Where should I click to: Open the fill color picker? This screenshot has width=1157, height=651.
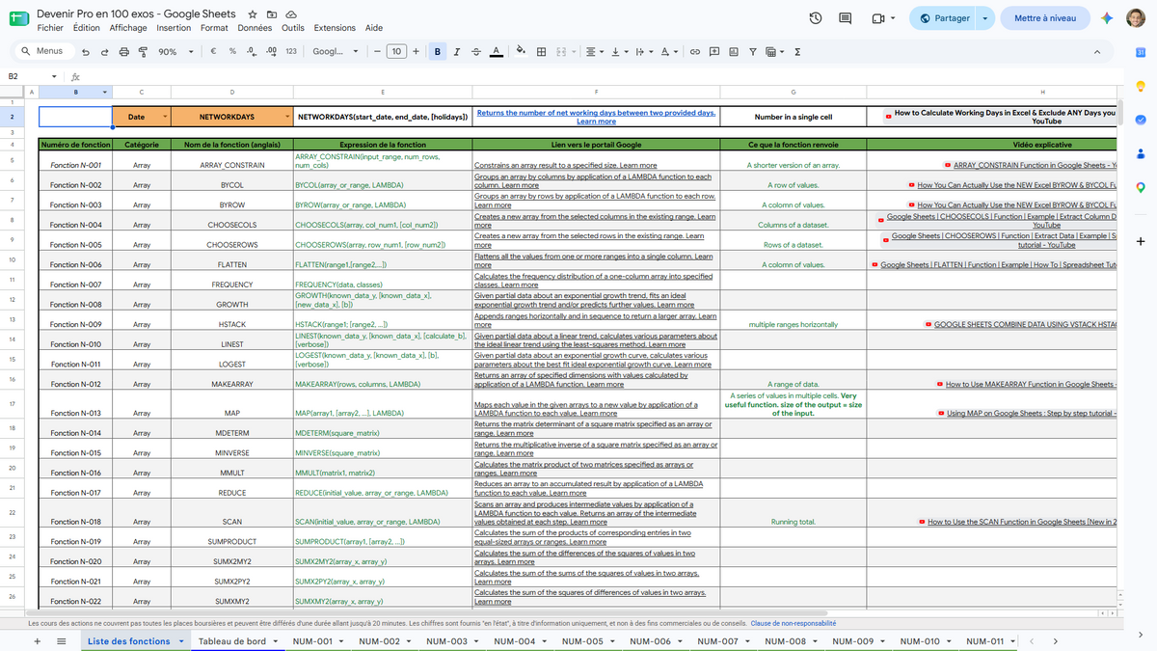(522, 52)
